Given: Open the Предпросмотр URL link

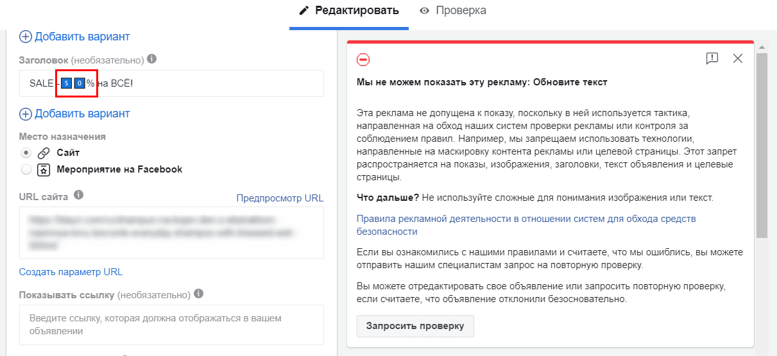Looking at the screenshot, I should coord(280,198).
